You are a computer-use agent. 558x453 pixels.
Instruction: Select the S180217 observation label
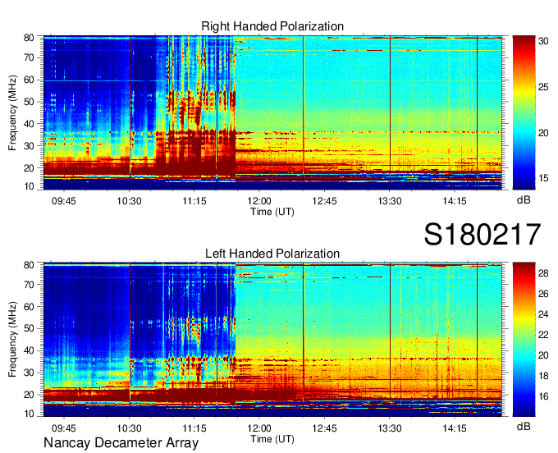(483, 235)
